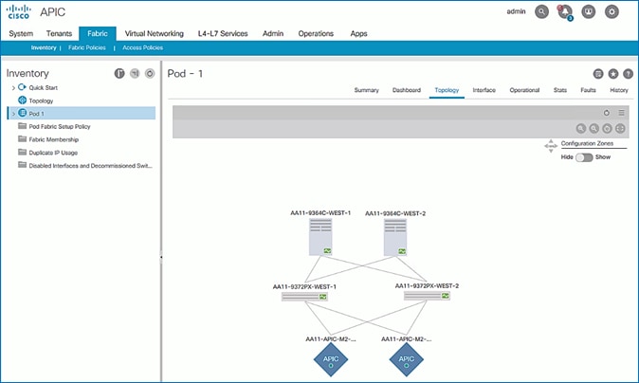The width and height of the screenshot is (639, 383).
Task: Click the admin user label
Action: (516, 11)
